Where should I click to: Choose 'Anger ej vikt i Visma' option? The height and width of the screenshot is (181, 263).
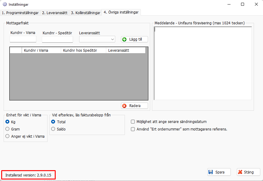point(8,136)
